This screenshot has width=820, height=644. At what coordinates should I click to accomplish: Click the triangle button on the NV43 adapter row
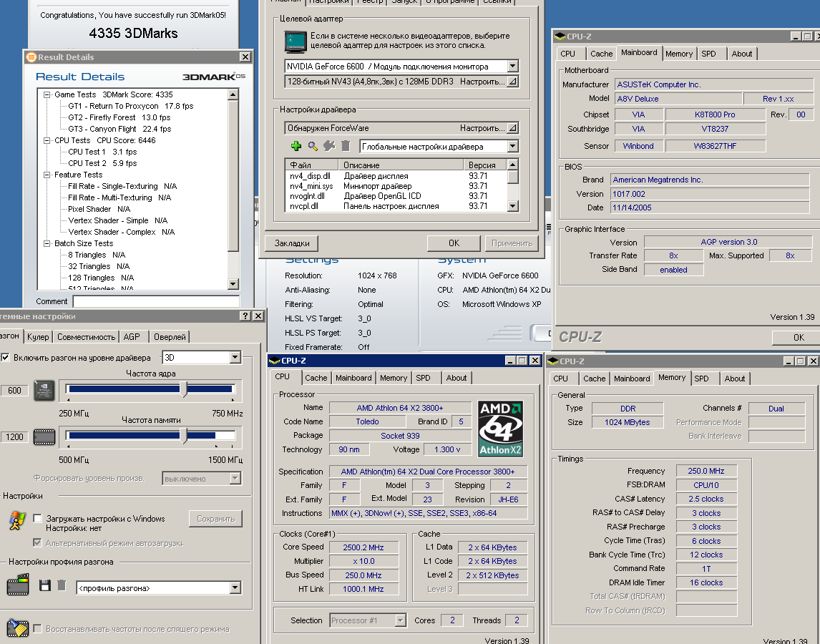click(512, 81)
